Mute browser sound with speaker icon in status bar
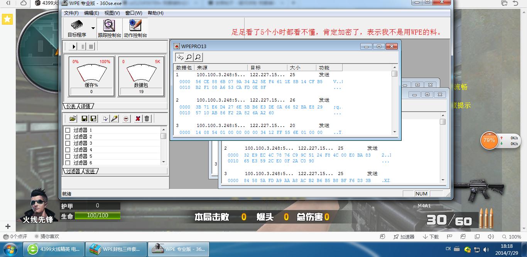 [490, 237]
